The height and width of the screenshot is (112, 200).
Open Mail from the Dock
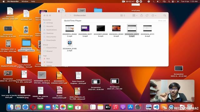point(48,107)
